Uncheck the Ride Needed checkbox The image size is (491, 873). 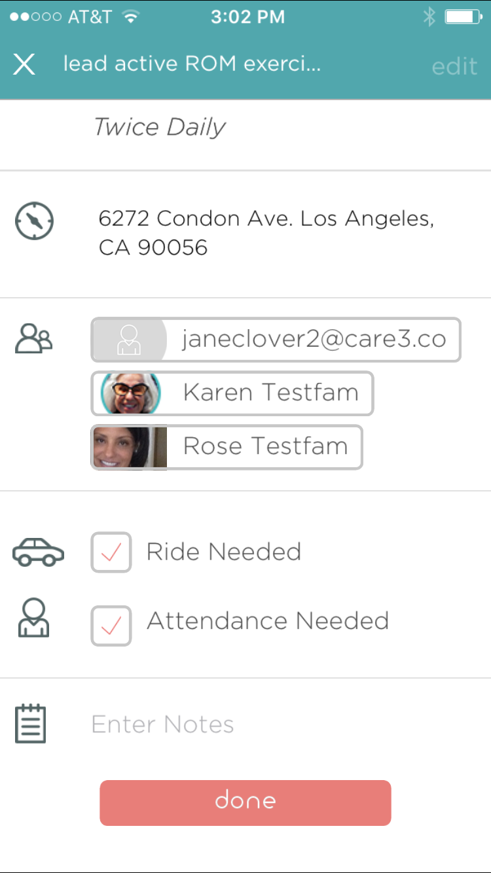tap(111, 552)
